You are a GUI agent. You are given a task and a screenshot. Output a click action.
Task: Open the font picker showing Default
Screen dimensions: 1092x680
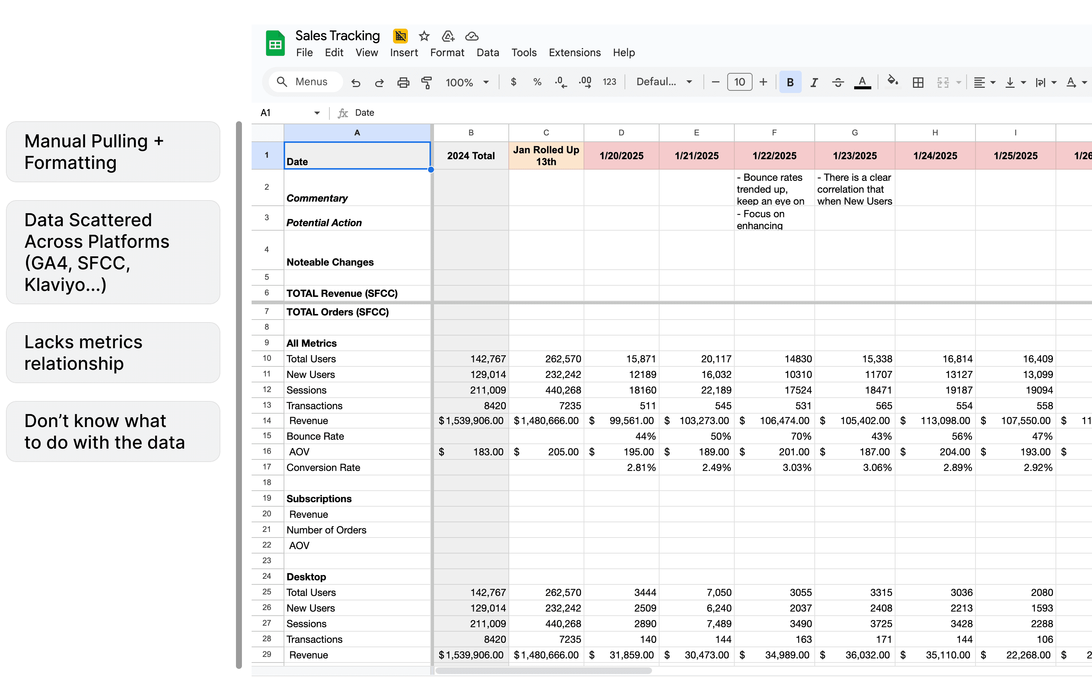click(664, 82)
